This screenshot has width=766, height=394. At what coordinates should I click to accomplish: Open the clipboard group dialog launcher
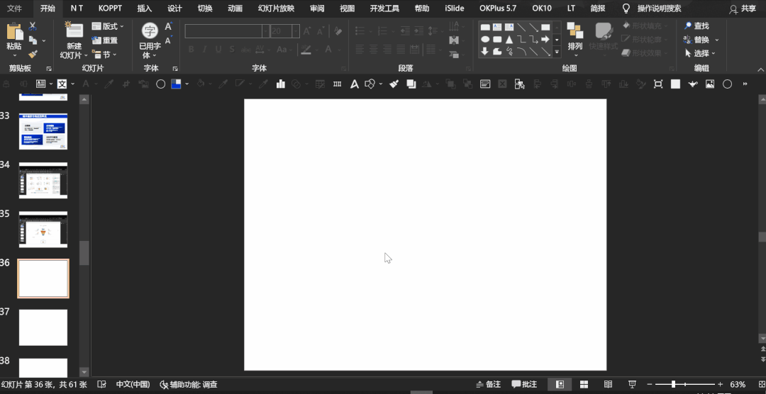[x=49, y=69]
